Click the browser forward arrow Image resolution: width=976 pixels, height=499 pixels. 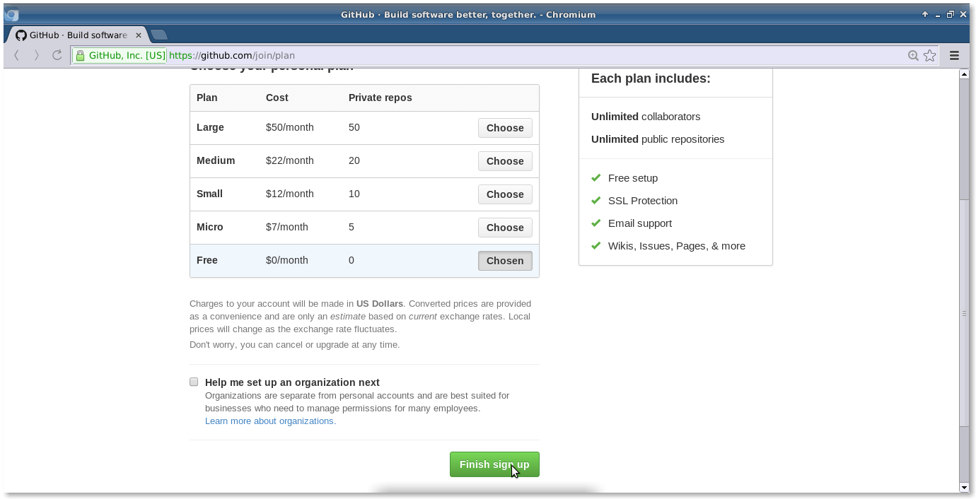[37, 55]
